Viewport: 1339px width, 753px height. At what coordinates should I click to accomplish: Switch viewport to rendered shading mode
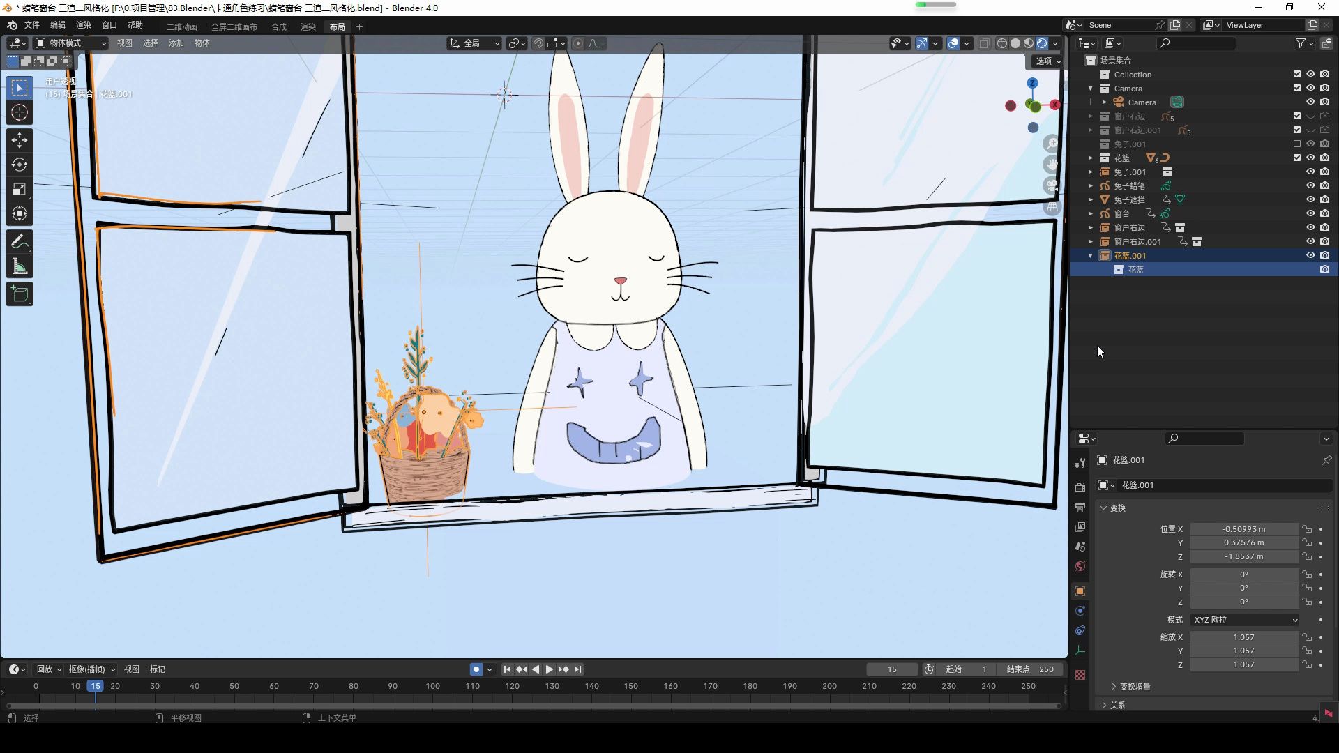tap(1042, 43)
